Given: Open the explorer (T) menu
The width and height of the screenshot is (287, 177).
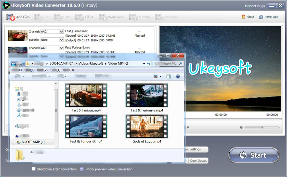Looking at the screenshot, I should [x=55, y=70].
